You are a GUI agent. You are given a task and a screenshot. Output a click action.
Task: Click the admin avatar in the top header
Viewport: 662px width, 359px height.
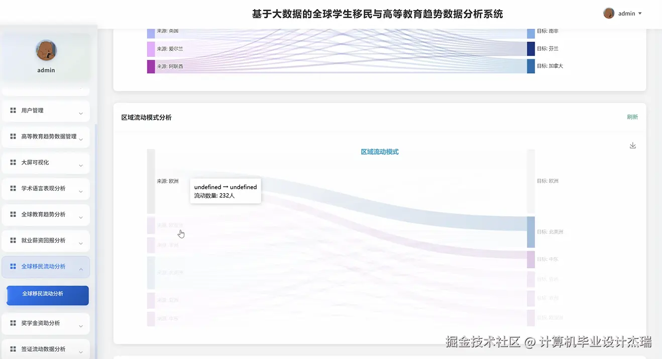(609, 14)
